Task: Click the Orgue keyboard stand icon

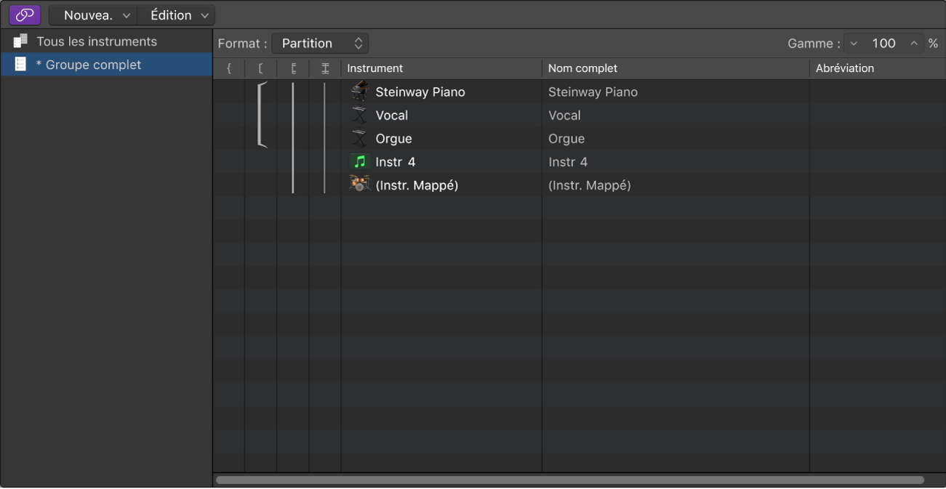Action: click(359, 138)
